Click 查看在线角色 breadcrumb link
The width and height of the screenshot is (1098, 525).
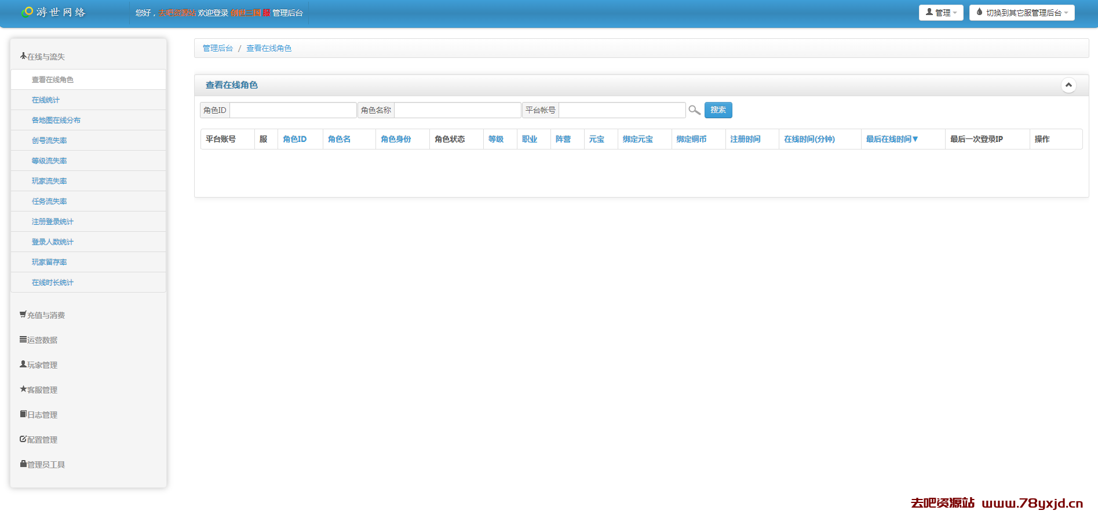(x=269, y=48)
